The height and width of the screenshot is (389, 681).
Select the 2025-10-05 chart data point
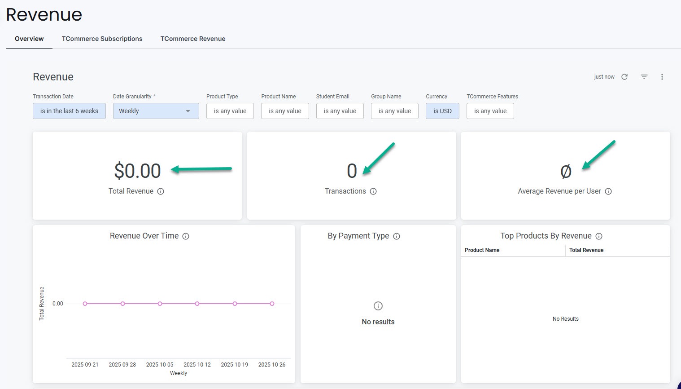pos(160,304)
